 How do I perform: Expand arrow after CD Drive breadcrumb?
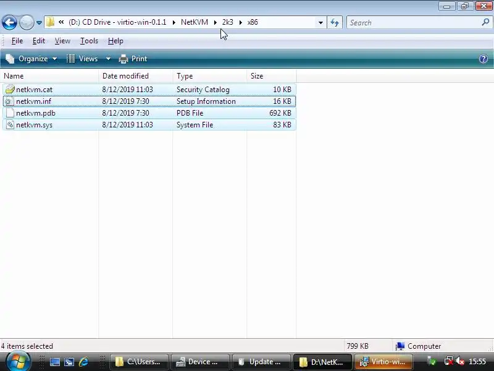(x=174, y=22)
